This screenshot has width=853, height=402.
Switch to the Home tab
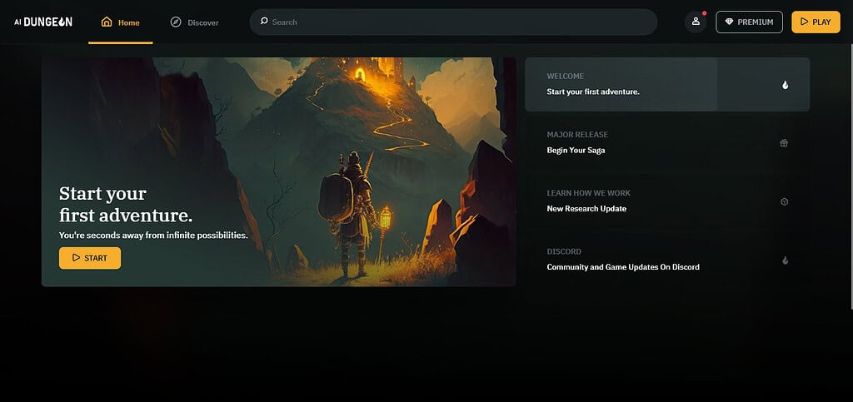click(x=121, y=22)
